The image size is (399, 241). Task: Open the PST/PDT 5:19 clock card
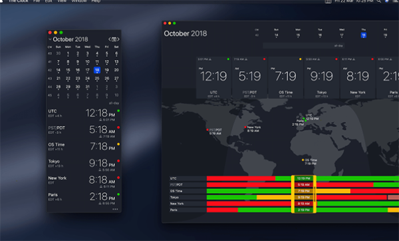click(x=249, y=77)
